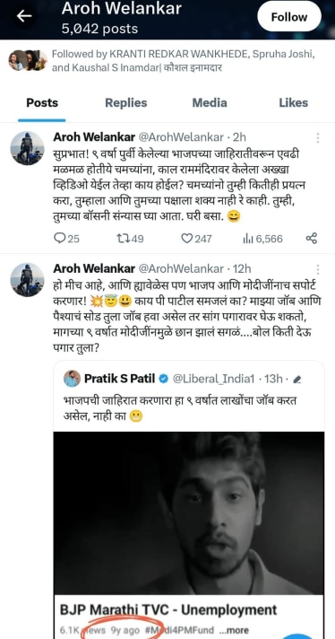View analytics icon showing 6,566 views
Image resolution: width=335 pixels, height=639 pixels.
[x=262, y=239]
